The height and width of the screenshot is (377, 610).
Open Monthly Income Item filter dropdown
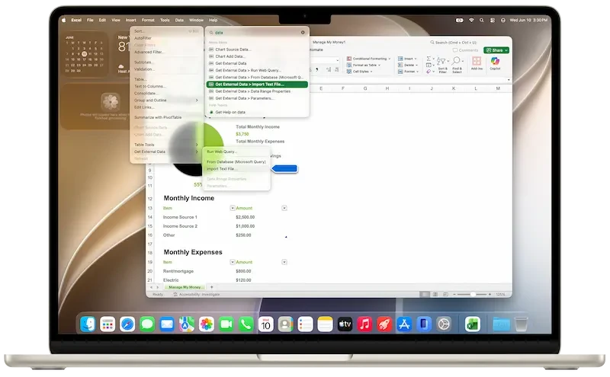click(x=233, y=209)
